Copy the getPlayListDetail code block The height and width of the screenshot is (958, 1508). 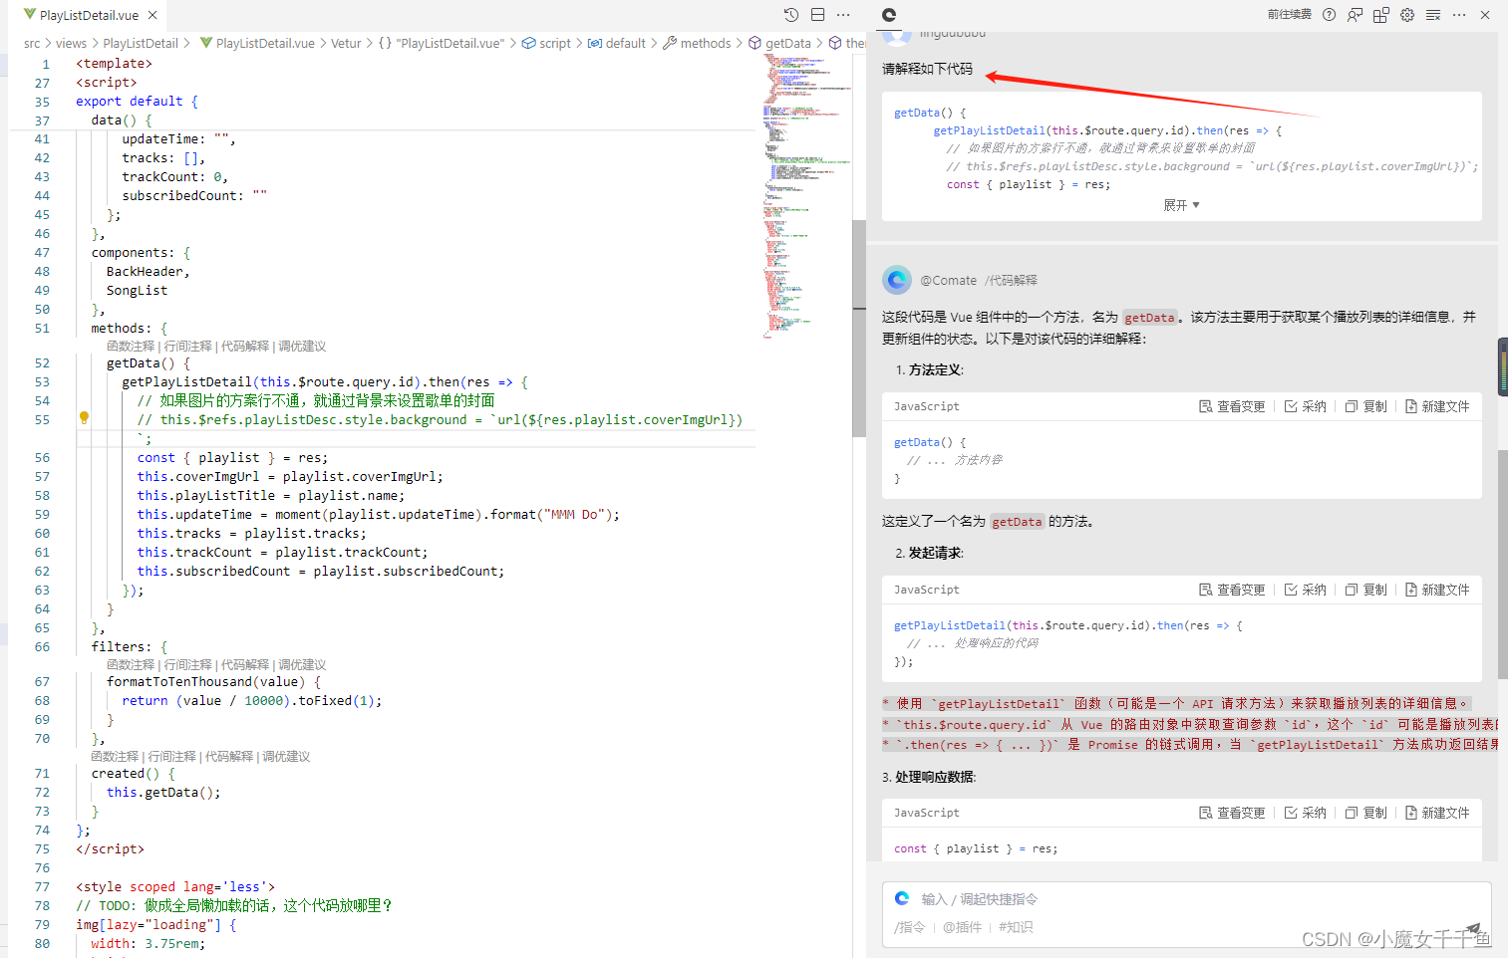[x=1365, y=590]
